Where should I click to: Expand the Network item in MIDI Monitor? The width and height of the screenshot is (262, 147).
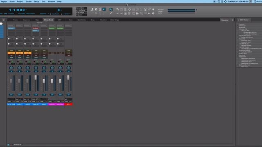tap(237, 24)
